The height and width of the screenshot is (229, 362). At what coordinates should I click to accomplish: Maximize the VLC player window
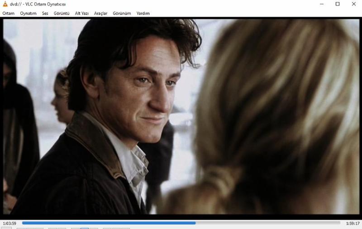pyautogui.click(x=338, y=4)
